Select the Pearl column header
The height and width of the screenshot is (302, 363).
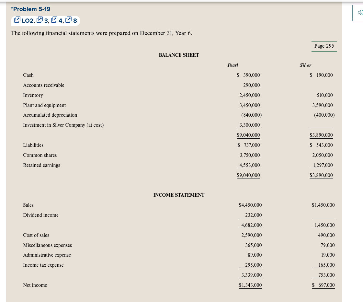[x=233, y=65]
